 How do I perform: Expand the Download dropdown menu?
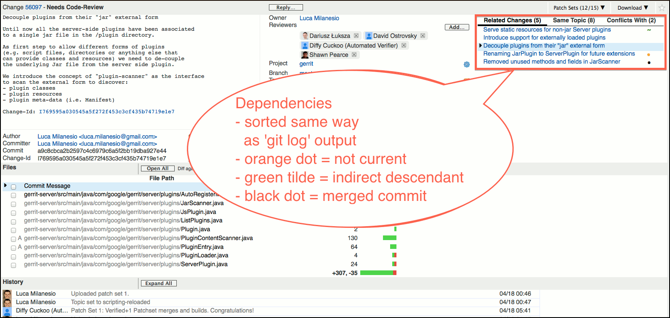tap(633, 8)
